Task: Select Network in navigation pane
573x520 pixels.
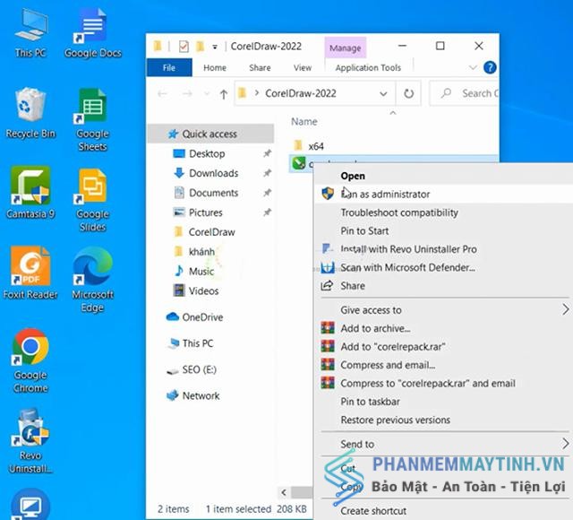Action: click(x=201, y=395)
